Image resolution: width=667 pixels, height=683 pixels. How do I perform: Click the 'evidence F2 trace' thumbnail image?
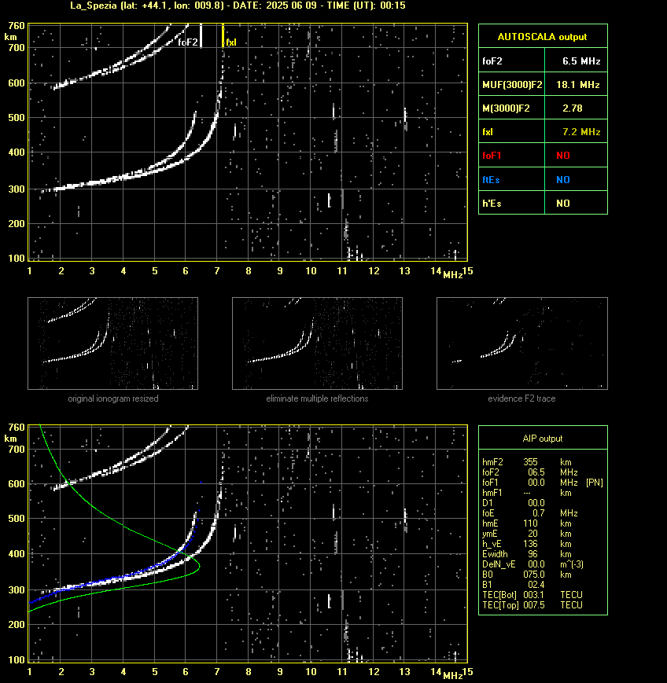tap(522, 343)
